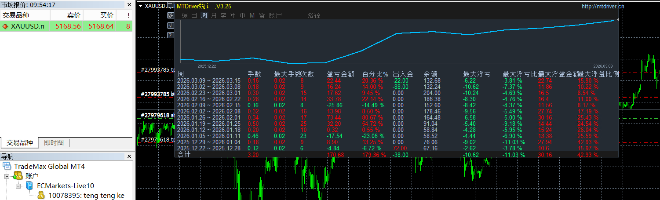Click the 合计 totals row label
This screenshot has height=200, width=660.
click(x=184, y=154)
